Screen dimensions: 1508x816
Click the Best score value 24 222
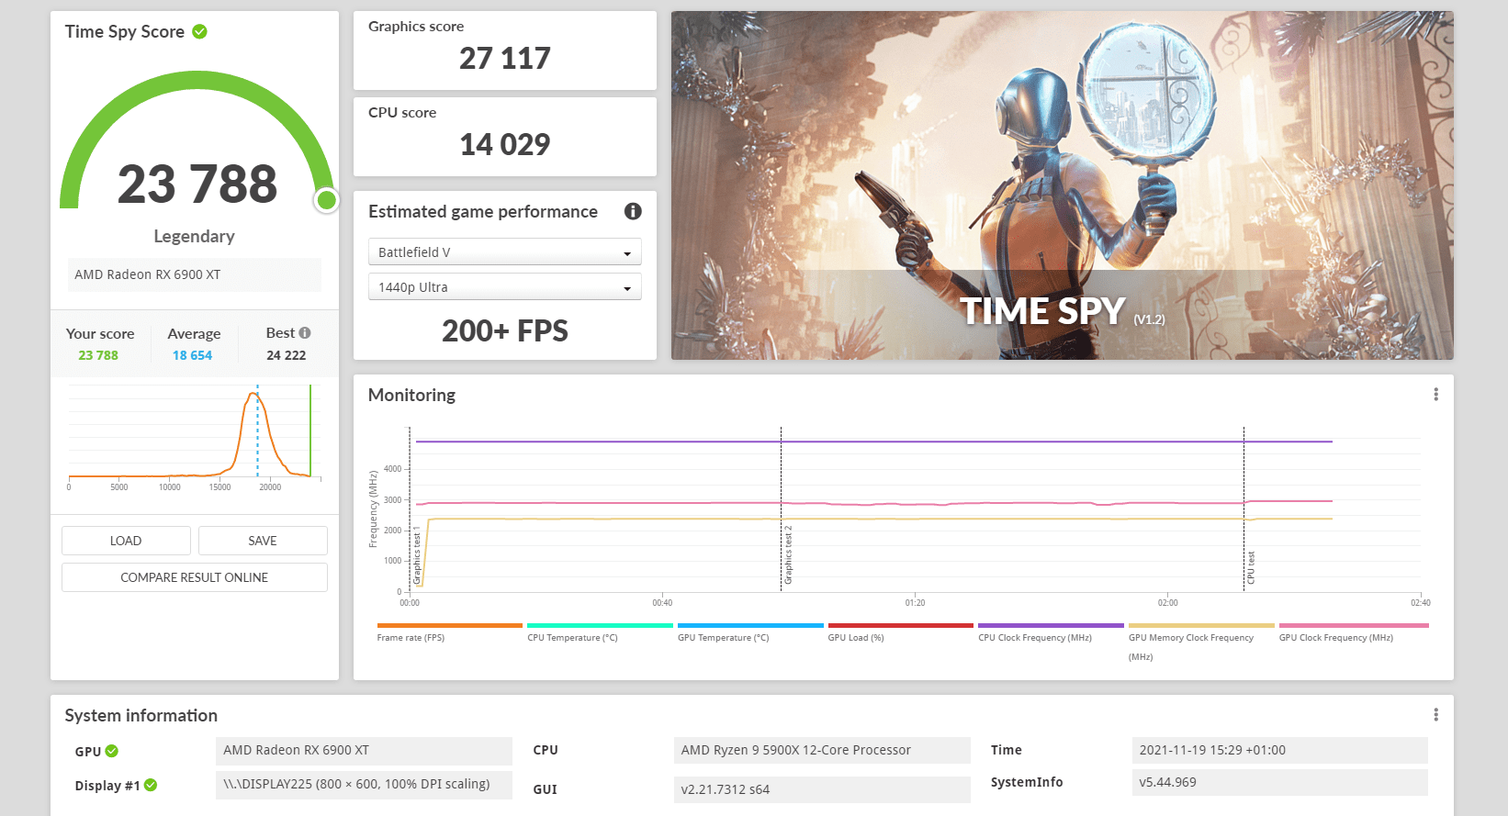(287, 355)
